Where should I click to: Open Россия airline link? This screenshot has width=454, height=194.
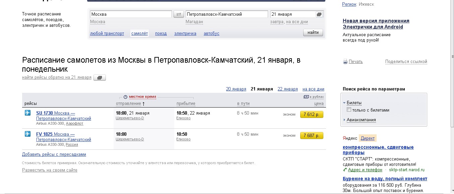click(72, 145)
